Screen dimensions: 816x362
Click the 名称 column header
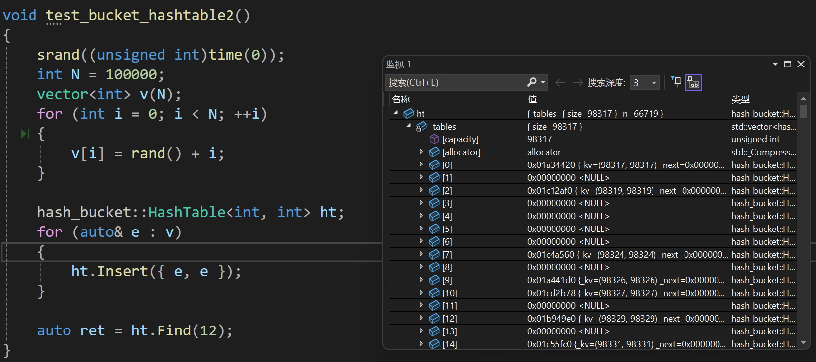(x=401, y=99)
